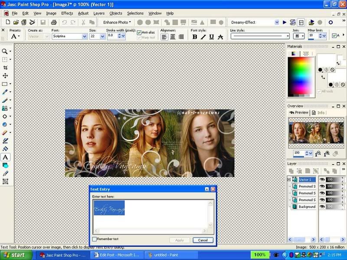The width and height of the screenshot is (347, 260).
Task: Hide the Background layer
Action: tap(322, 207)
